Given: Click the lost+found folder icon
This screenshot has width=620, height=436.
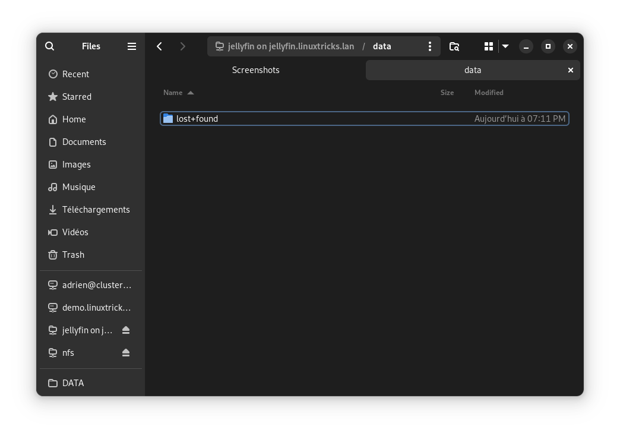Looking at the screenshot, I should [168, 119].
